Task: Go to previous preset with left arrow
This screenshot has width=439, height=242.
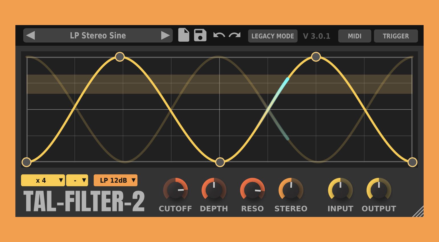Action: 31,36
